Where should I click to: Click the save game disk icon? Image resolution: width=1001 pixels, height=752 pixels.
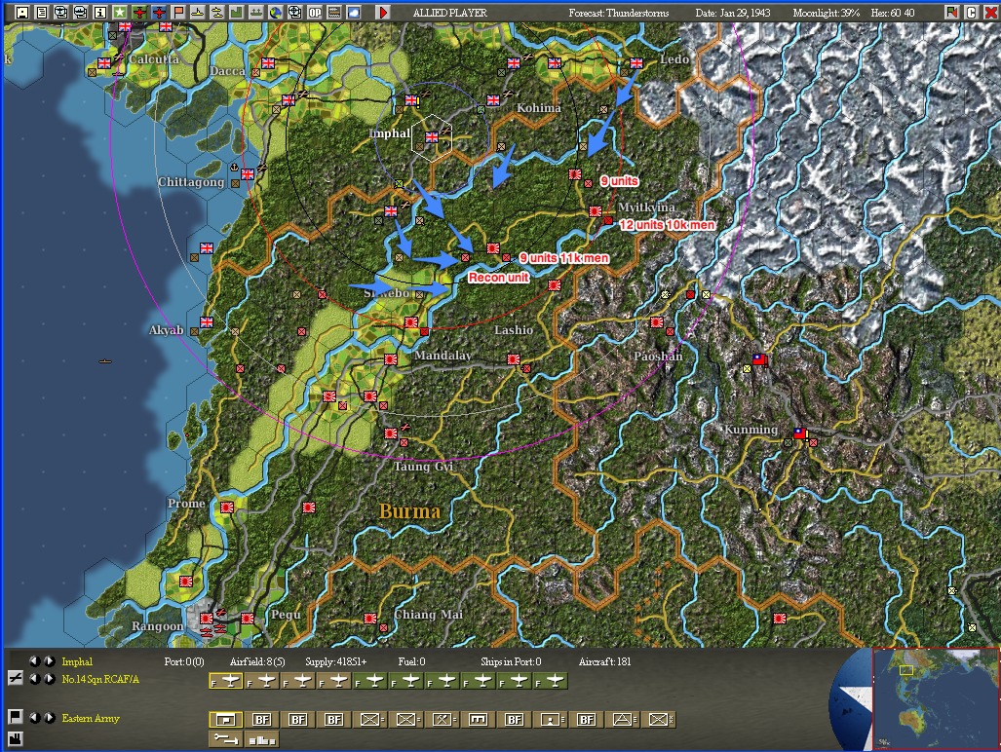22,13
